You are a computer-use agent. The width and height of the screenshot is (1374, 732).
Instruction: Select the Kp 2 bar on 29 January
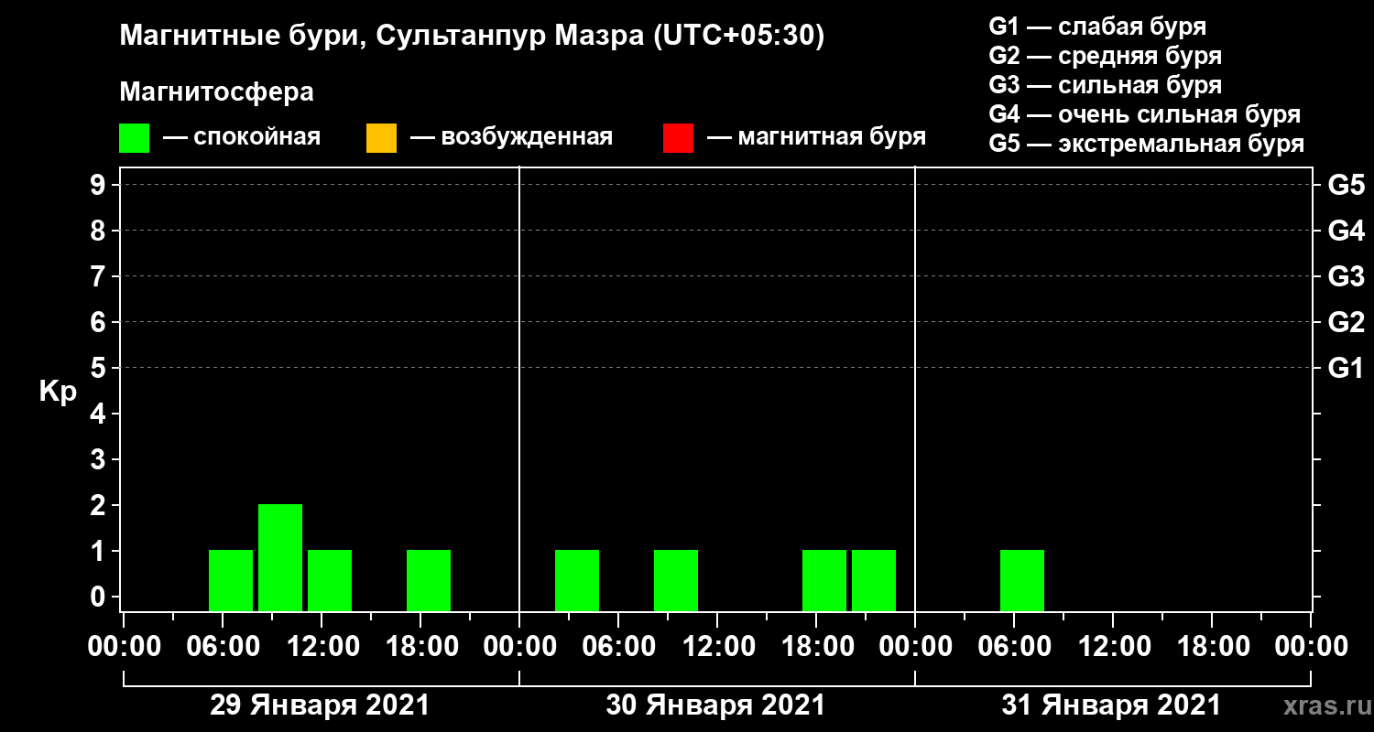pyautogui.click(x=280, y=557)
